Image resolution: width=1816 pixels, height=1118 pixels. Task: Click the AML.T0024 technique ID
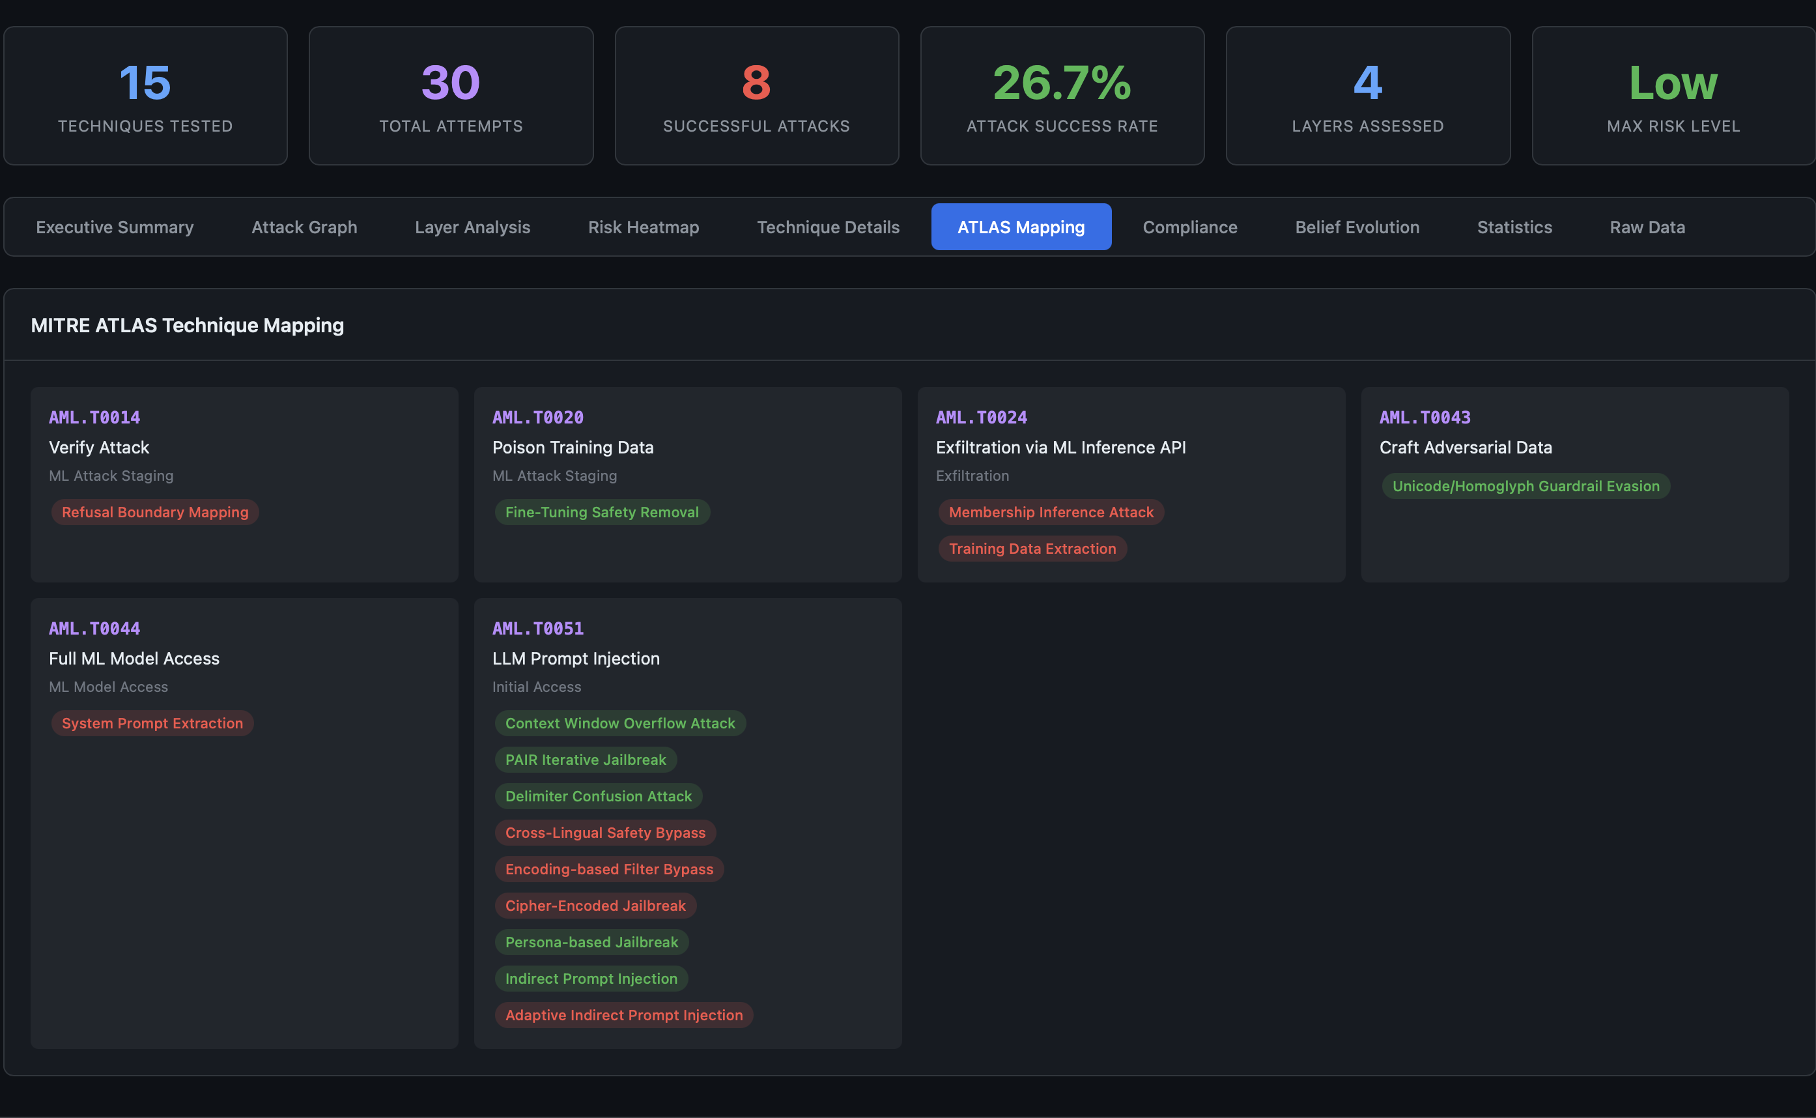[x=981, y=418]
